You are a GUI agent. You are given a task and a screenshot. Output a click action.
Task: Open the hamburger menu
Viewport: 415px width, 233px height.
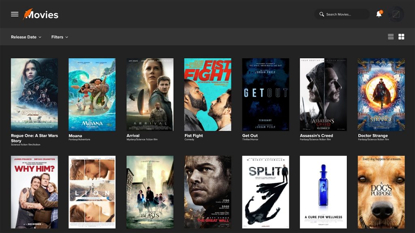15,14
